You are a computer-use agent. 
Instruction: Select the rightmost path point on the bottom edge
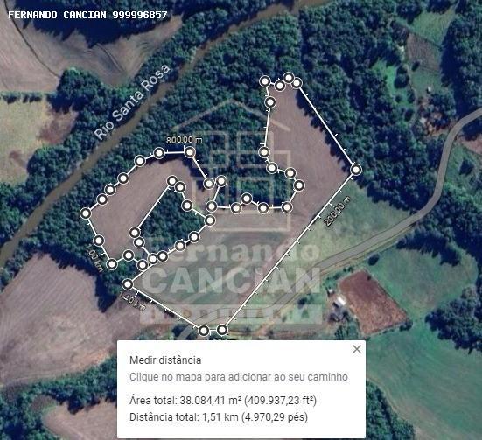pos(222,330)
